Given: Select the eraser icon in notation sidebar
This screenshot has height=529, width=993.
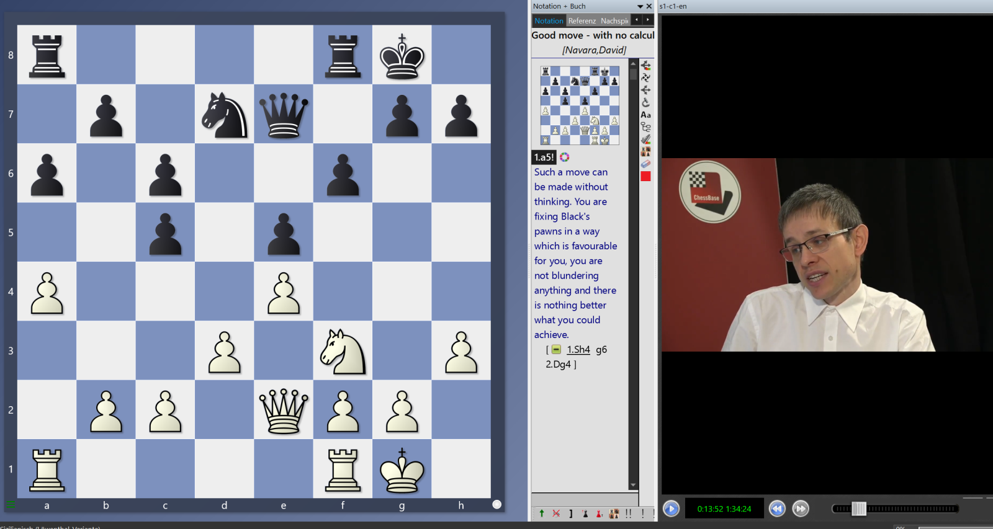Looking at the screenshot, I should [x=645, y=164].
